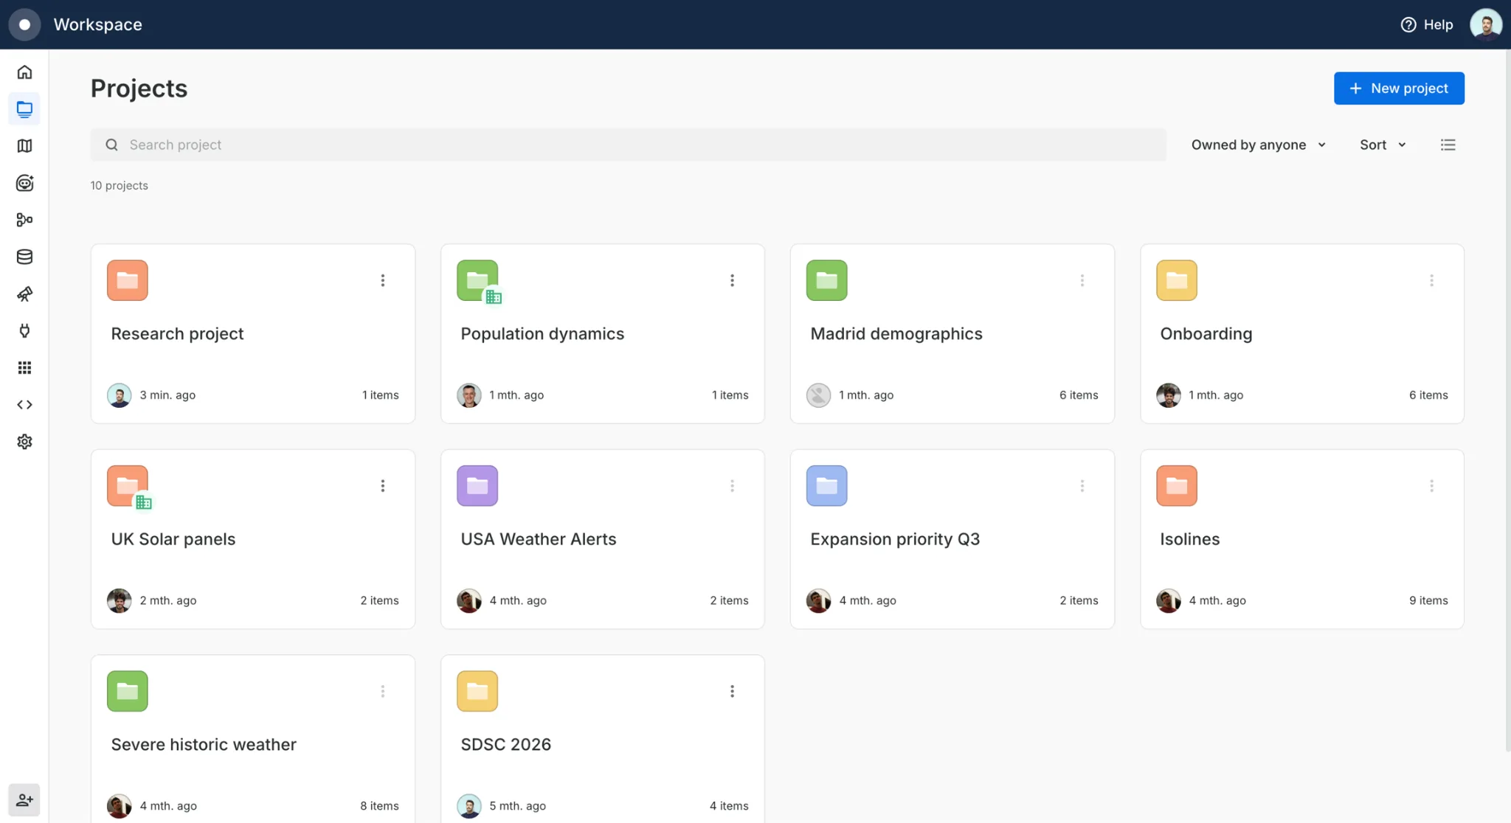This screenshot has height=823, width=1511.
Task: Click the Workspace logo circle icon
Action: tap(24, 24)
